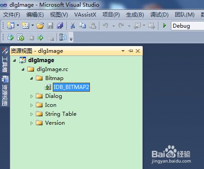Click the Cut scissors icon
Image resolution: width=204 pixels, height=169 pixels.
point(72,25)
